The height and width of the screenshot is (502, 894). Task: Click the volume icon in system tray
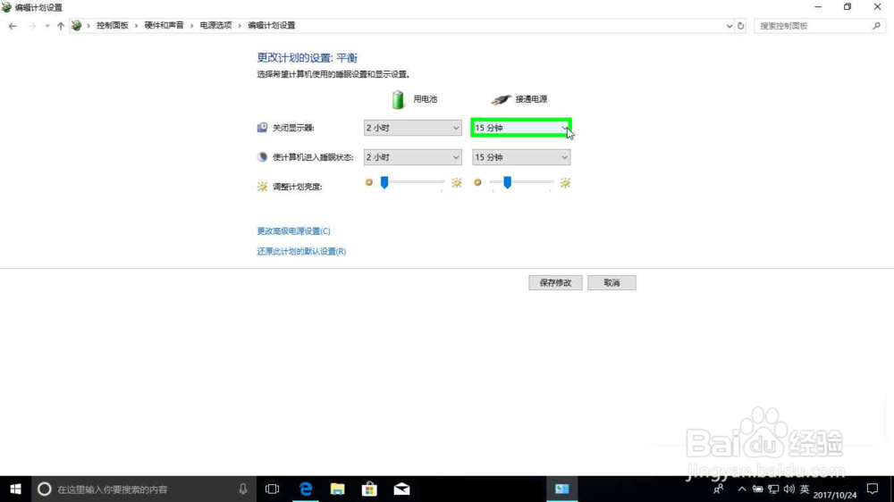(789, 489)
